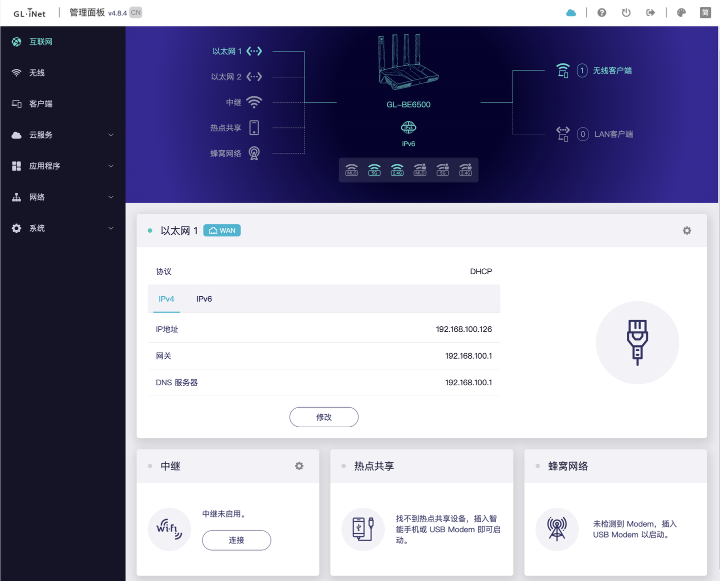Viewport: 720px width, 581px height.
Task: Click the wireless client count badge 1
Action: pyautogui.click(x=582, y=70)
